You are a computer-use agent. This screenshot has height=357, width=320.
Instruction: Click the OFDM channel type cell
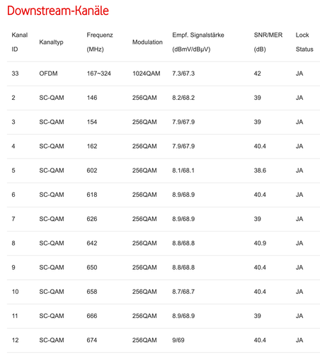coord(48,74)
